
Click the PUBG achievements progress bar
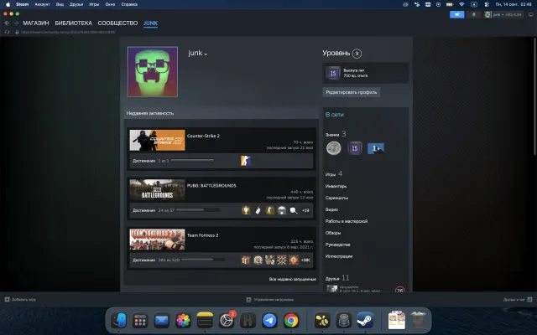click(198, 210)
